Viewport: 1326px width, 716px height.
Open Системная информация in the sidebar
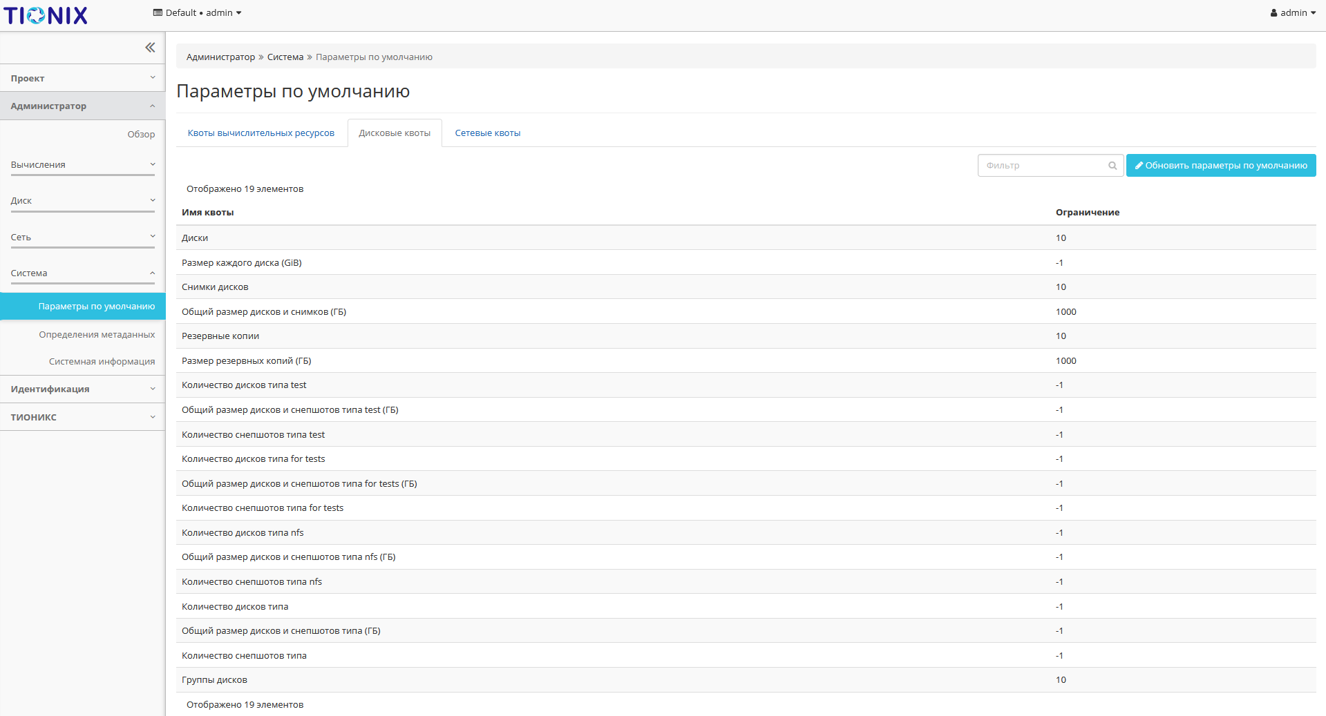102,362
